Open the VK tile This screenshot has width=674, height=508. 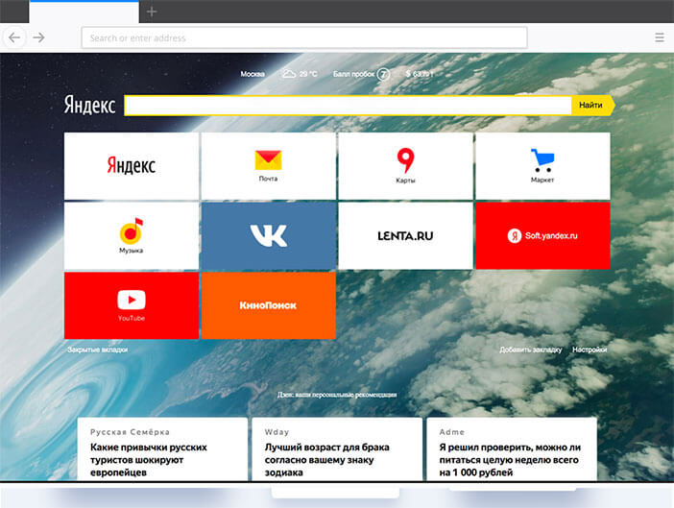click(x=268, y=235)
